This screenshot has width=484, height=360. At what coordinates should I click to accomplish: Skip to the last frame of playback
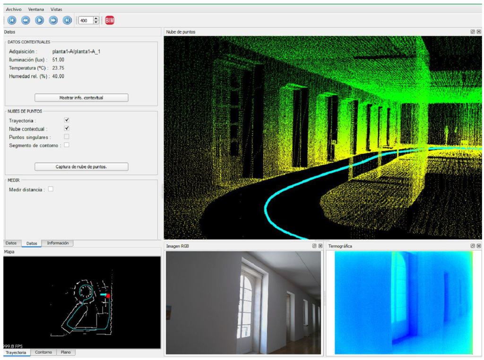pyautogui.click(x=68, y=20)
